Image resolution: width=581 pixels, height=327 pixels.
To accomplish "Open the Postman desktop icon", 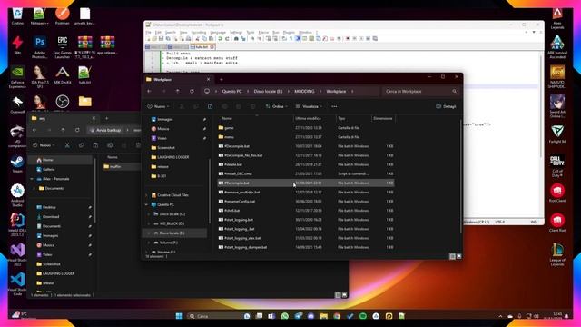I will [63, 16].
